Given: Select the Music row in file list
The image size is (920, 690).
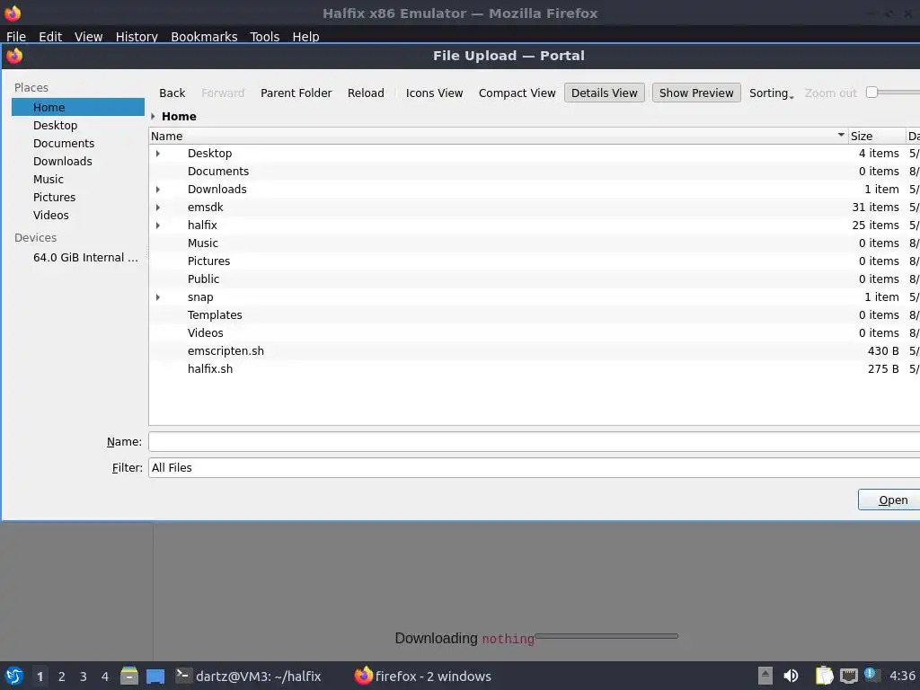Looking at the screenshot, I should 534,243.
